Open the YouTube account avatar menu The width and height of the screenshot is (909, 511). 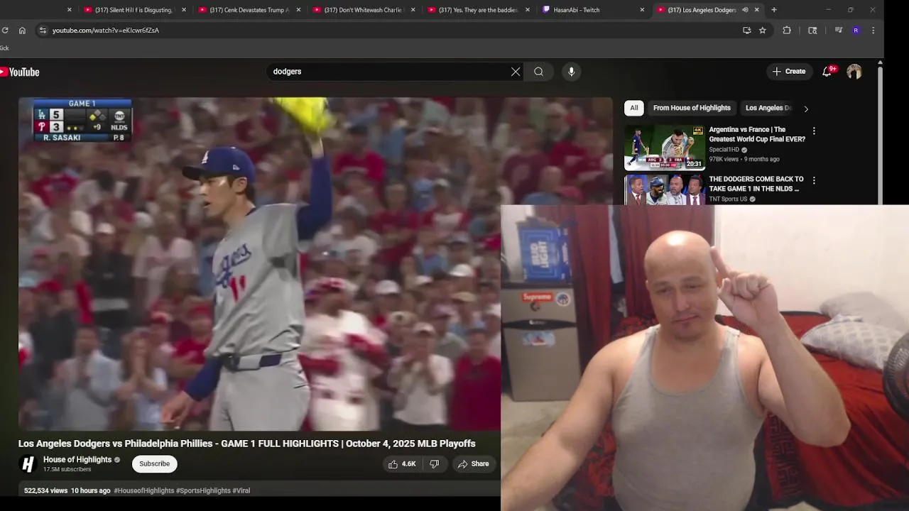pyautogui.click(x=854, y=72)
